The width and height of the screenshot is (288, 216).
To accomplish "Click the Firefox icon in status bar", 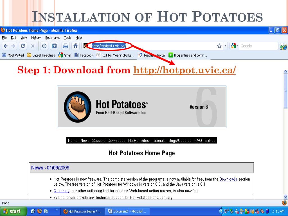I will pyautogui.click(x=284, y=203).
